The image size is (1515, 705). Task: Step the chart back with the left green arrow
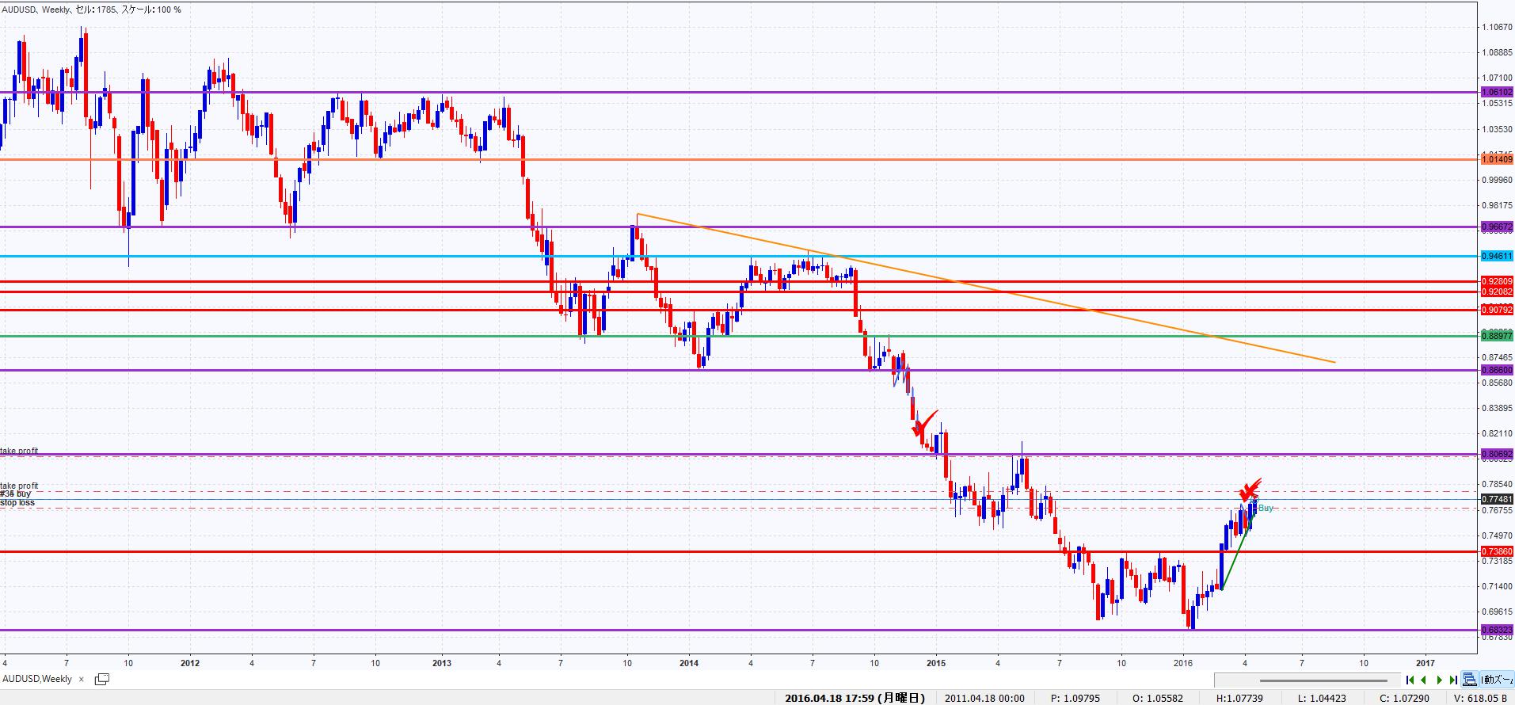click(1424, 680)
